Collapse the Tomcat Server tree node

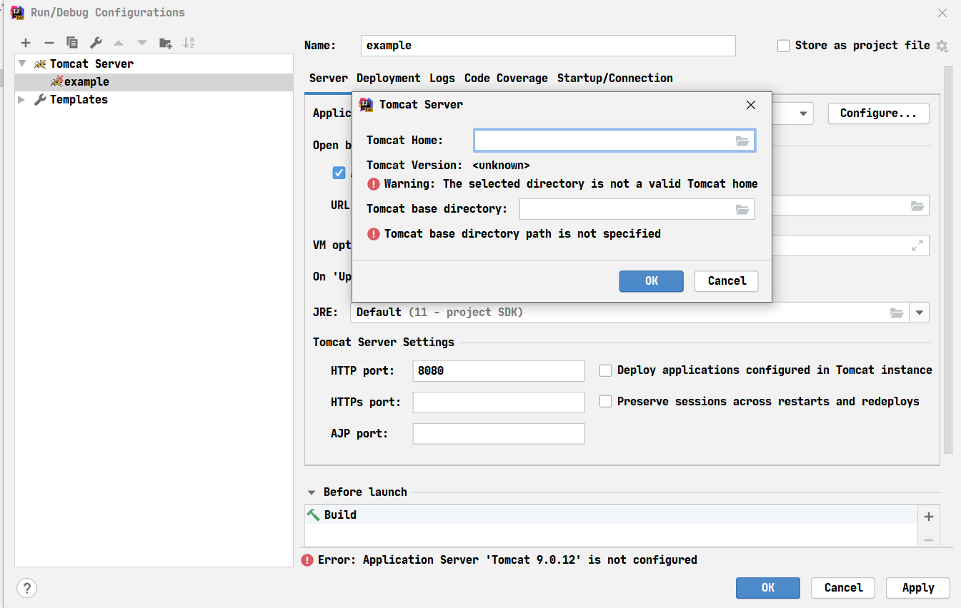coord(22,64)
